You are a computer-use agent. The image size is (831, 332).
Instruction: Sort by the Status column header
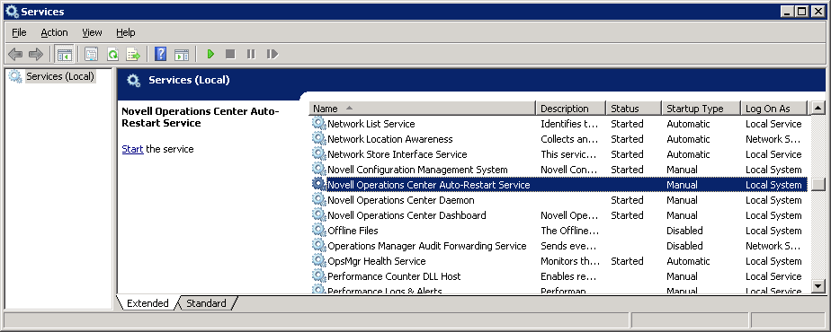634,109
